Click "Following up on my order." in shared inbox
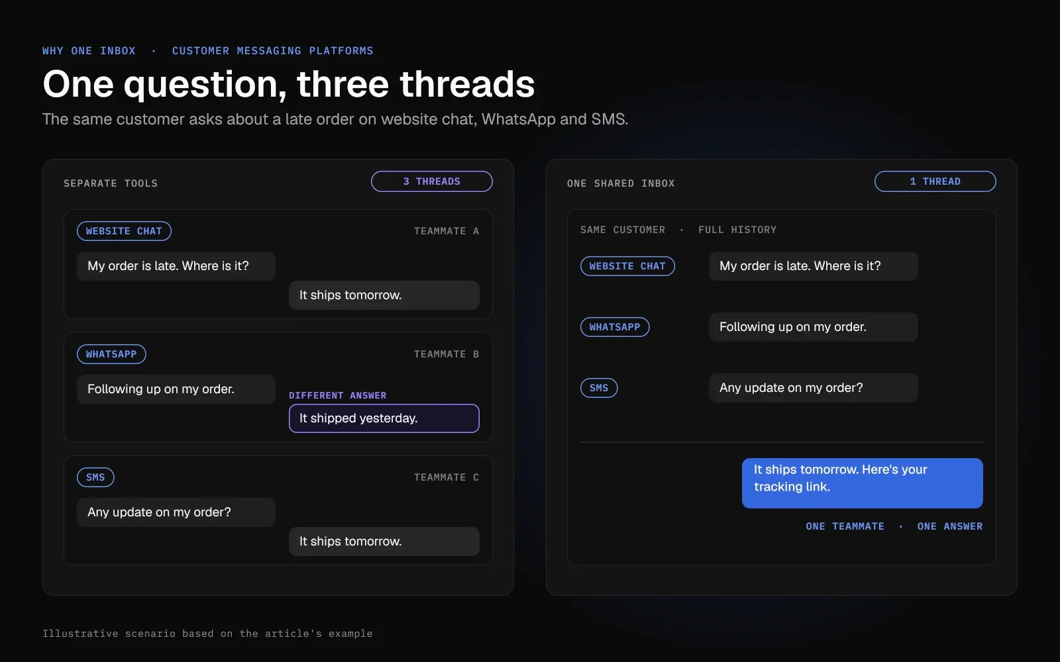Screen dimensions: 1060x662 point(814,327)
